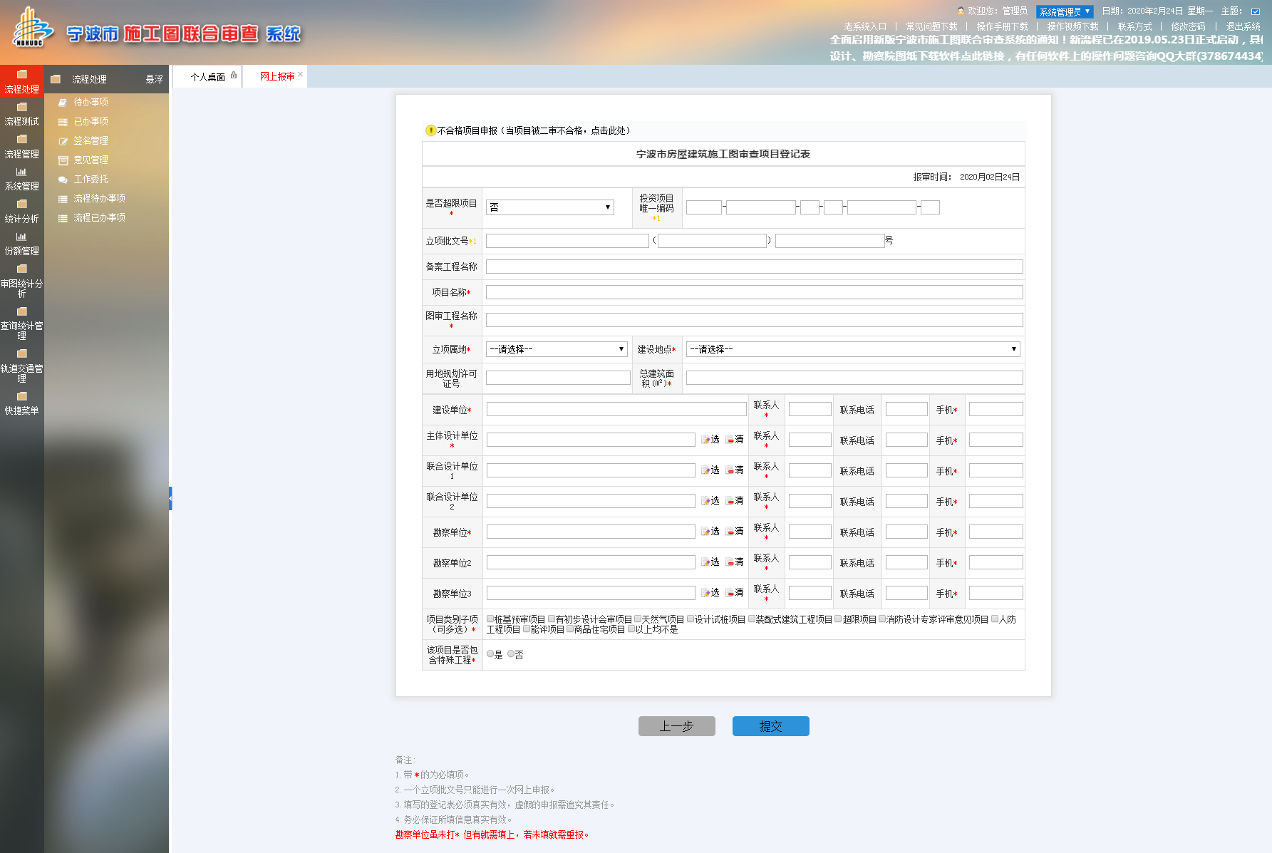Screen dimensions: 1272x853
Task: Click the 提交 submit button
Action: (770, 726)
